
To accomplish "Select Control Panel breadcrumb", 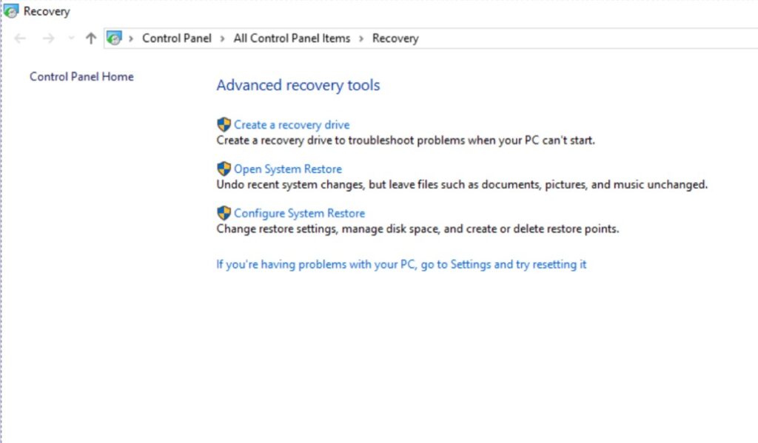I will point(176,38).
